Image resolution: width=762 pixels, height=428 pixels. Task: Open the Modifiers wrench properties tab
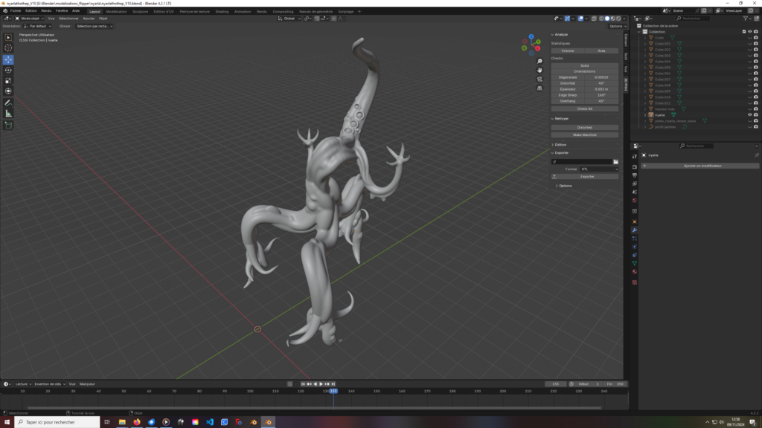(x=635, y=230)
